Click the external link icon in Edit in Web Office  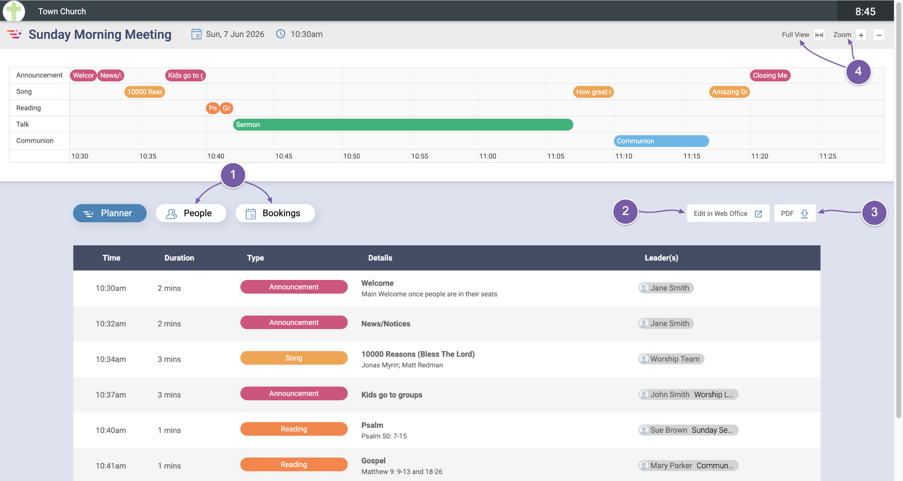pyautogui.click(x=759, y=214)
